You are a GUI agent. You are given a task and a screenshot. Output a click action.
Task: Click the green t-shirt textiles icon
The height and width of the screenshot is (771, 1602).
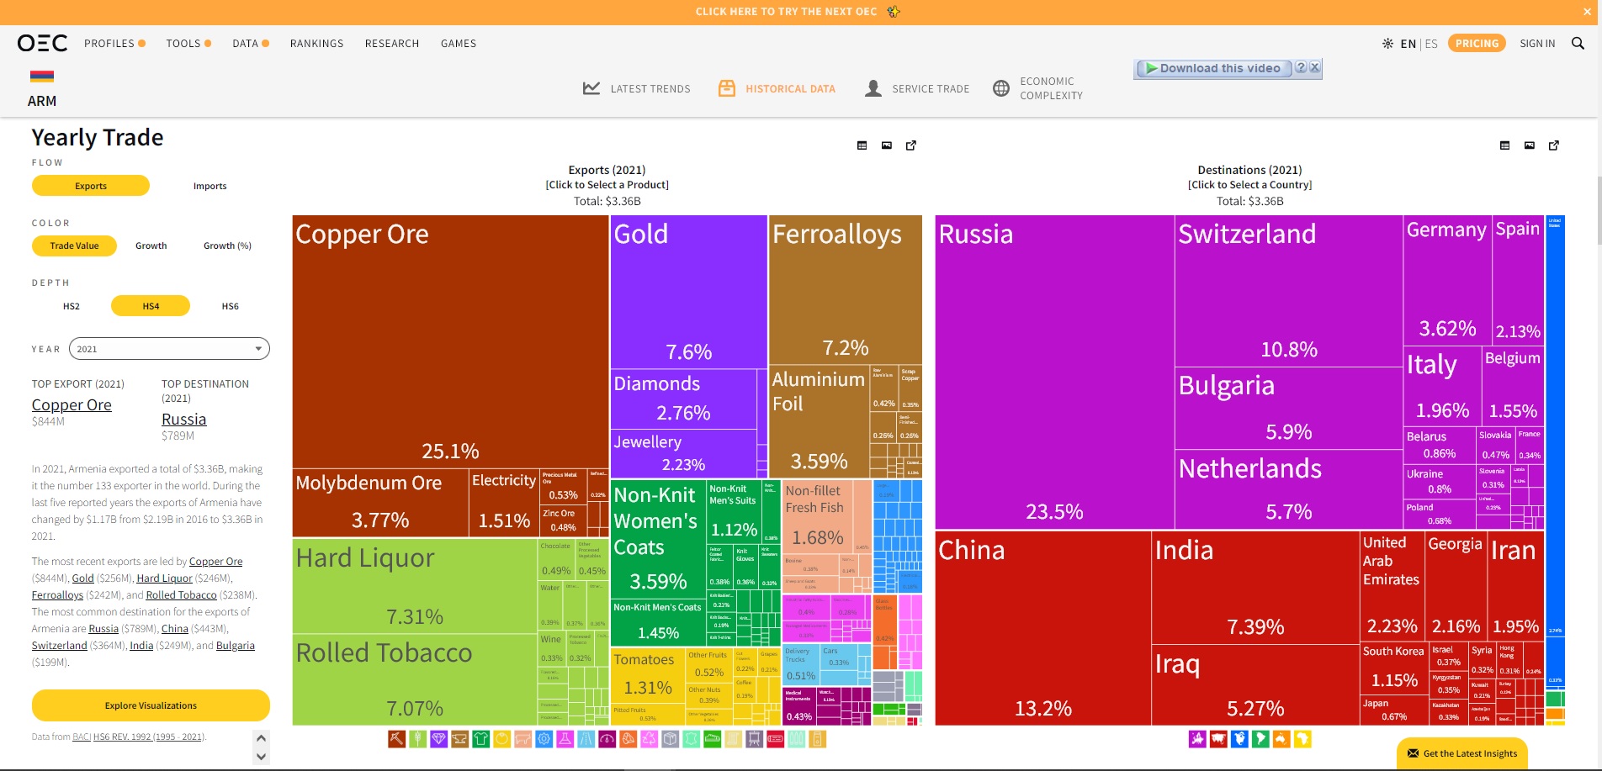coord(480,739)
